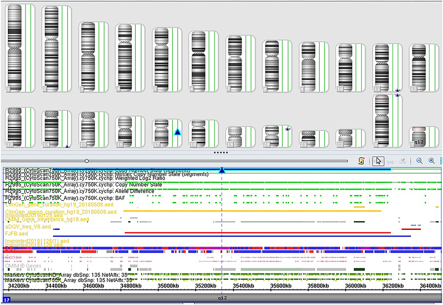This screenshot has width=443, height=305.
Task: Click the q12 cytoband bar label
Action: click(222, 298)
